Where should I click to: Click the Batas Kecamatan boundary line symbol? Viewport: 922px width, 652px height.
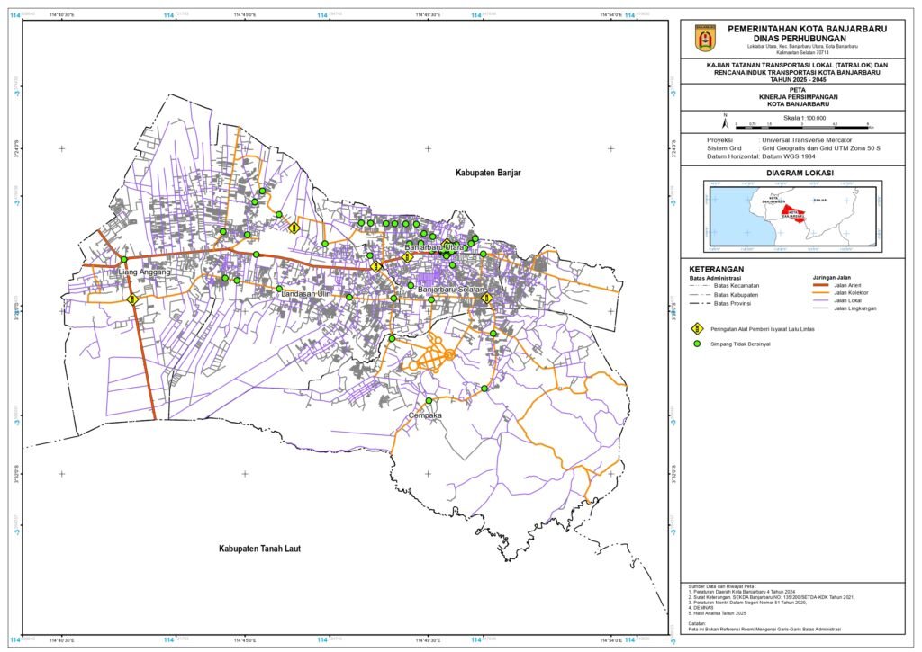click(699, 285)
